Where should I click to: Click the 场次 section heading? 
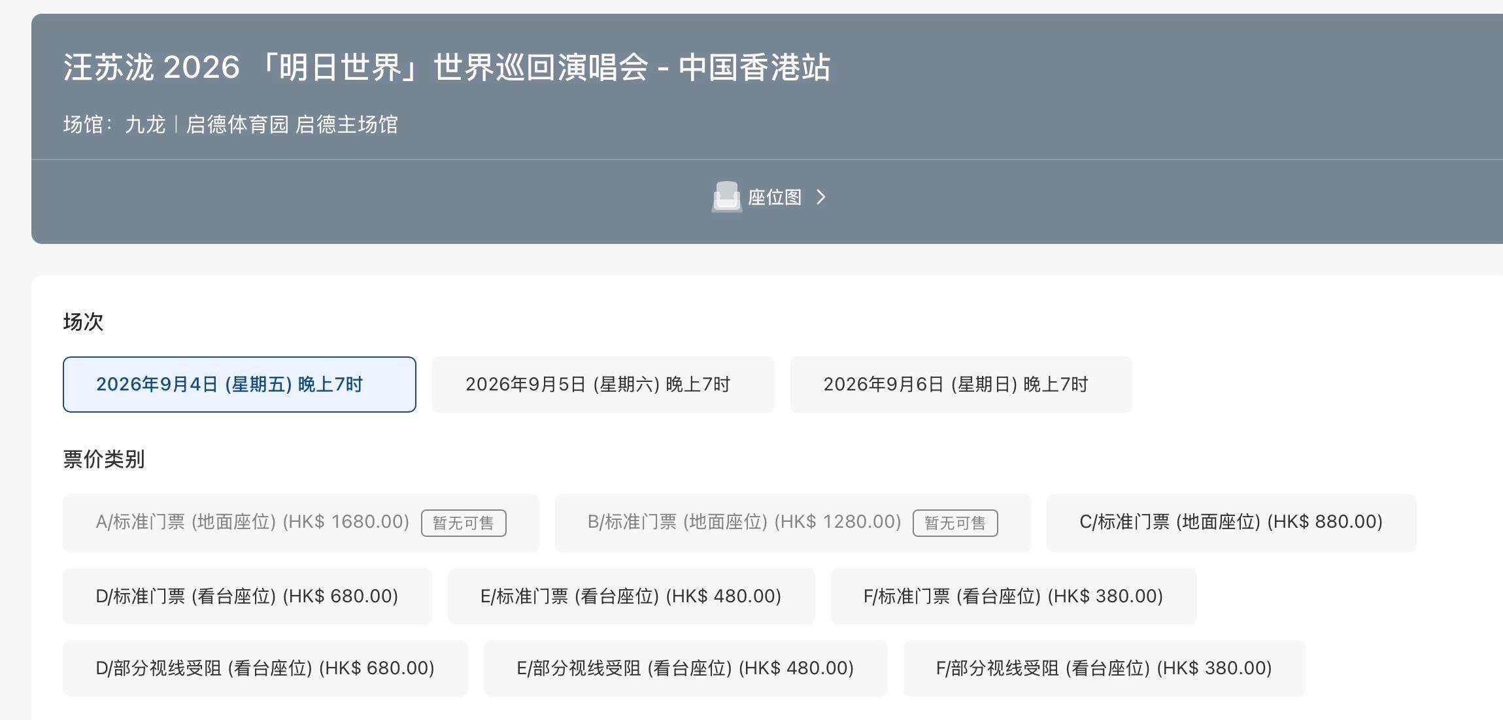tap(83, 322)
